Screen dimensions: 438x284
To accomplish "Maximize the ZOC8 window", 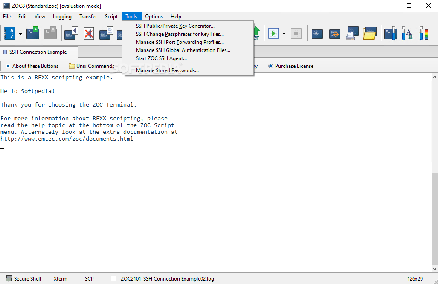I will [409, 6].
